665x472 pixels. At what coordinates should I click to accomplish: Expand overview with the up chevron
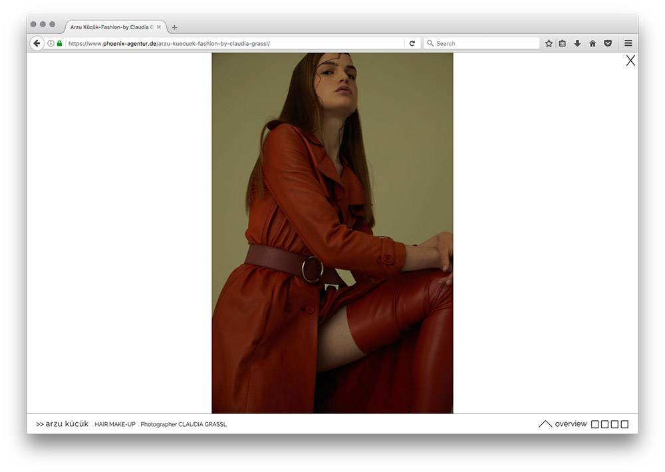pyautogui.click(x=545, y=423)
